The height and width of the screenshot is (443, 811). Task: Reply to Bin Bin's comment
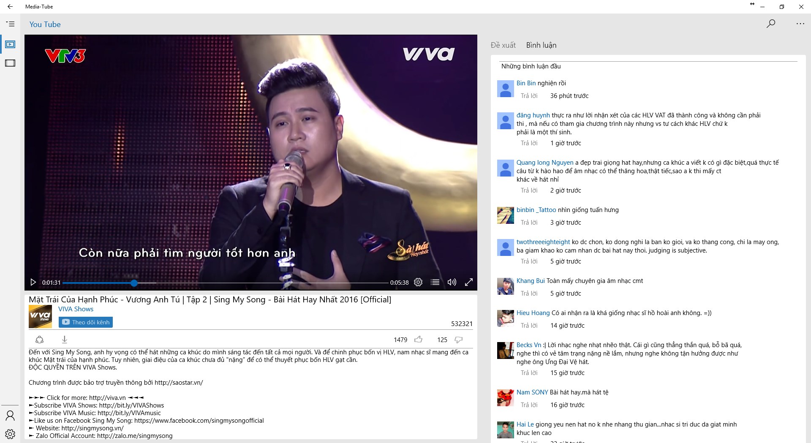(529, 96)
